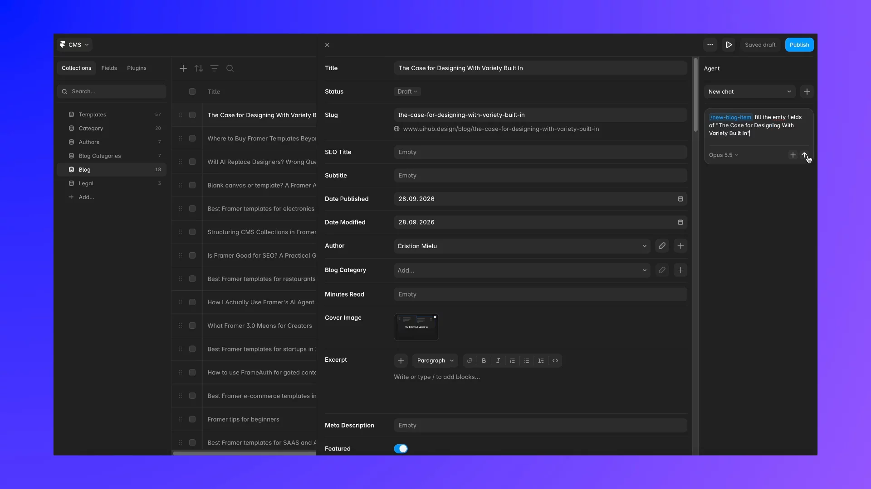Check the box for 'What Framer 3.0 Means for Creators'
The width and height of the screenshot is (871, 489).
click(x=192, y=326)
